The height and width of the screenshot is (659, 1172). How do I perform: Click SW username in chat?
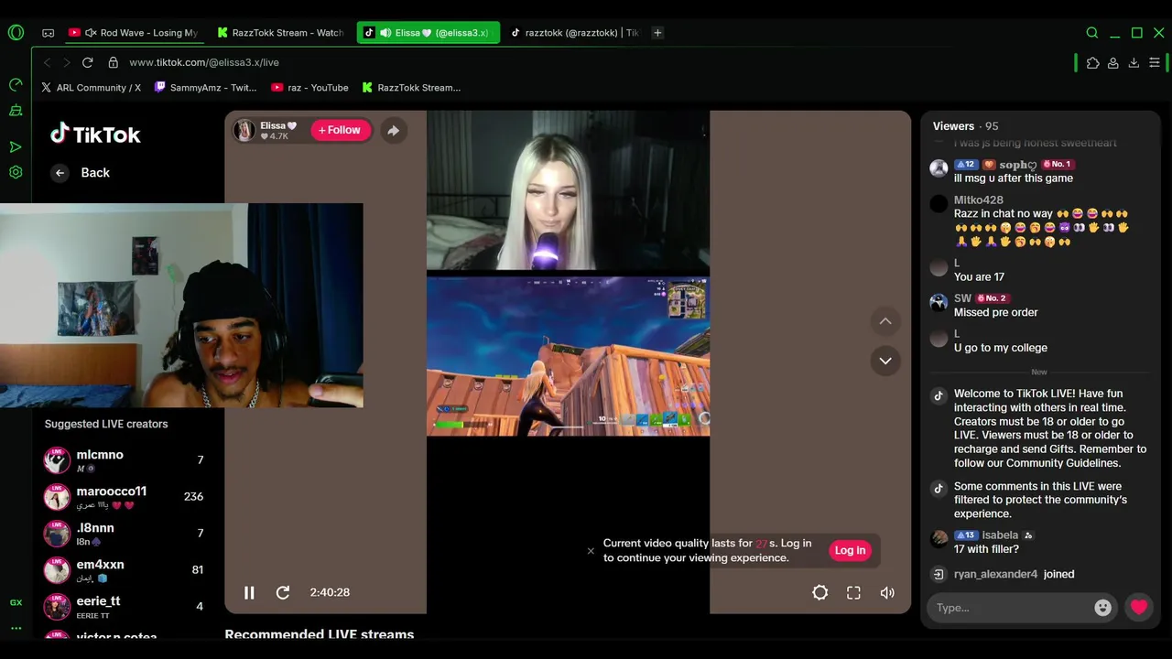tap(962, 298)
